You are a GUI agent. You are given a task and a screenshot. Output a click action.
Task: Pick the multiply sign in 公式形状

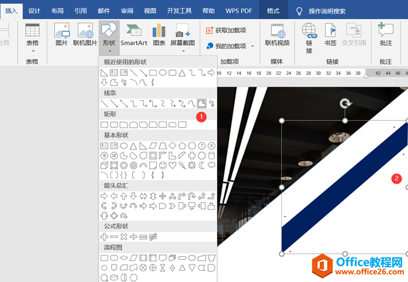124,237
